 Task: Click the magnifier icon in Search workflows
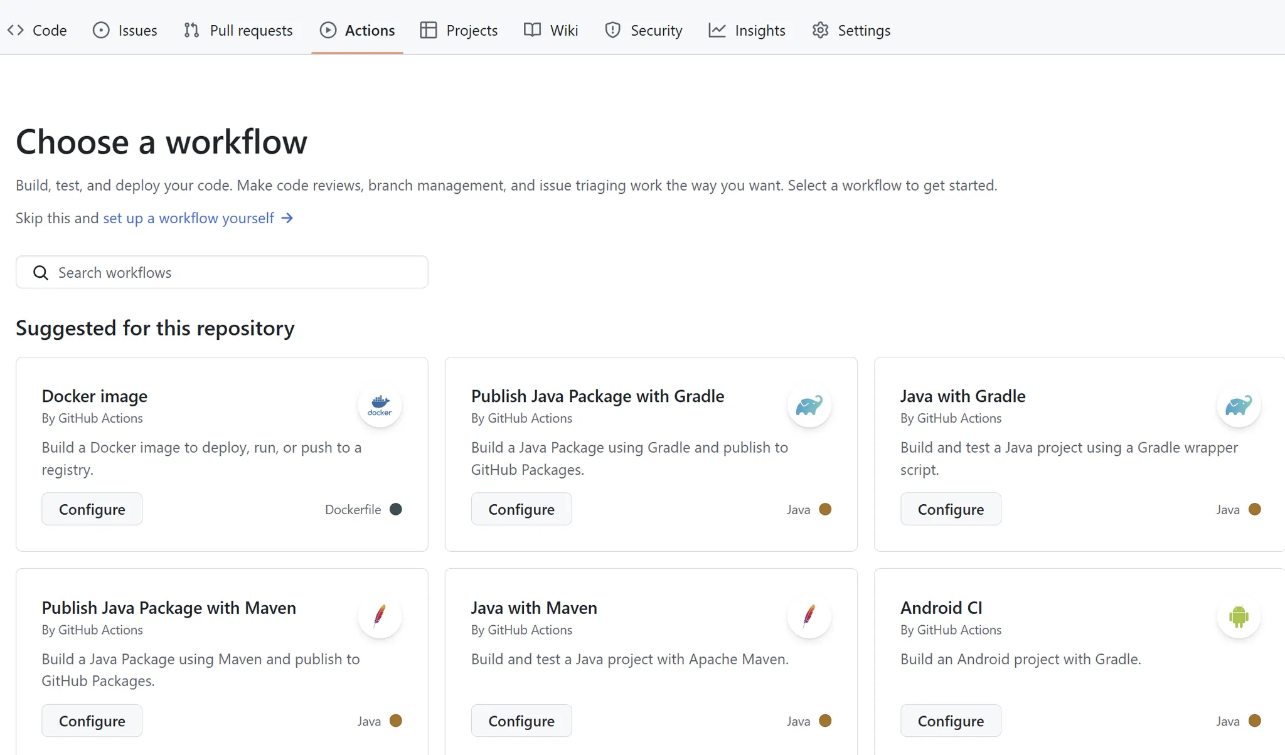coord(41,273)
